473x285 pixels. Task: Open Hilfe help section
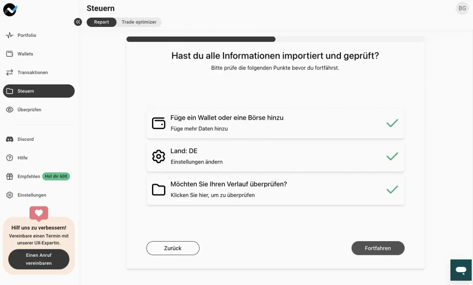(x=22, y=158)
